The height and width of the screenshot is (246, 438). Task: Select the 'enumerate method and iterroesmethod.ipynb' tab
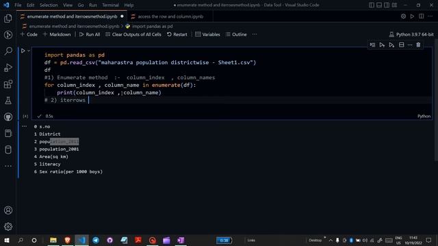72,16
